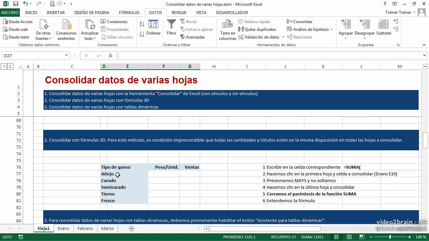
Task: Click the Conexiones button in Conexiones group
Action: [114, 21]
